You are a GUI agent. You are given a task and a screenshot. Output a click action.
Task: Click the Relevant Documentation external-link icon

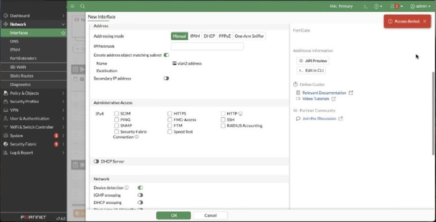pyautogui.click(x=351, y=93)
